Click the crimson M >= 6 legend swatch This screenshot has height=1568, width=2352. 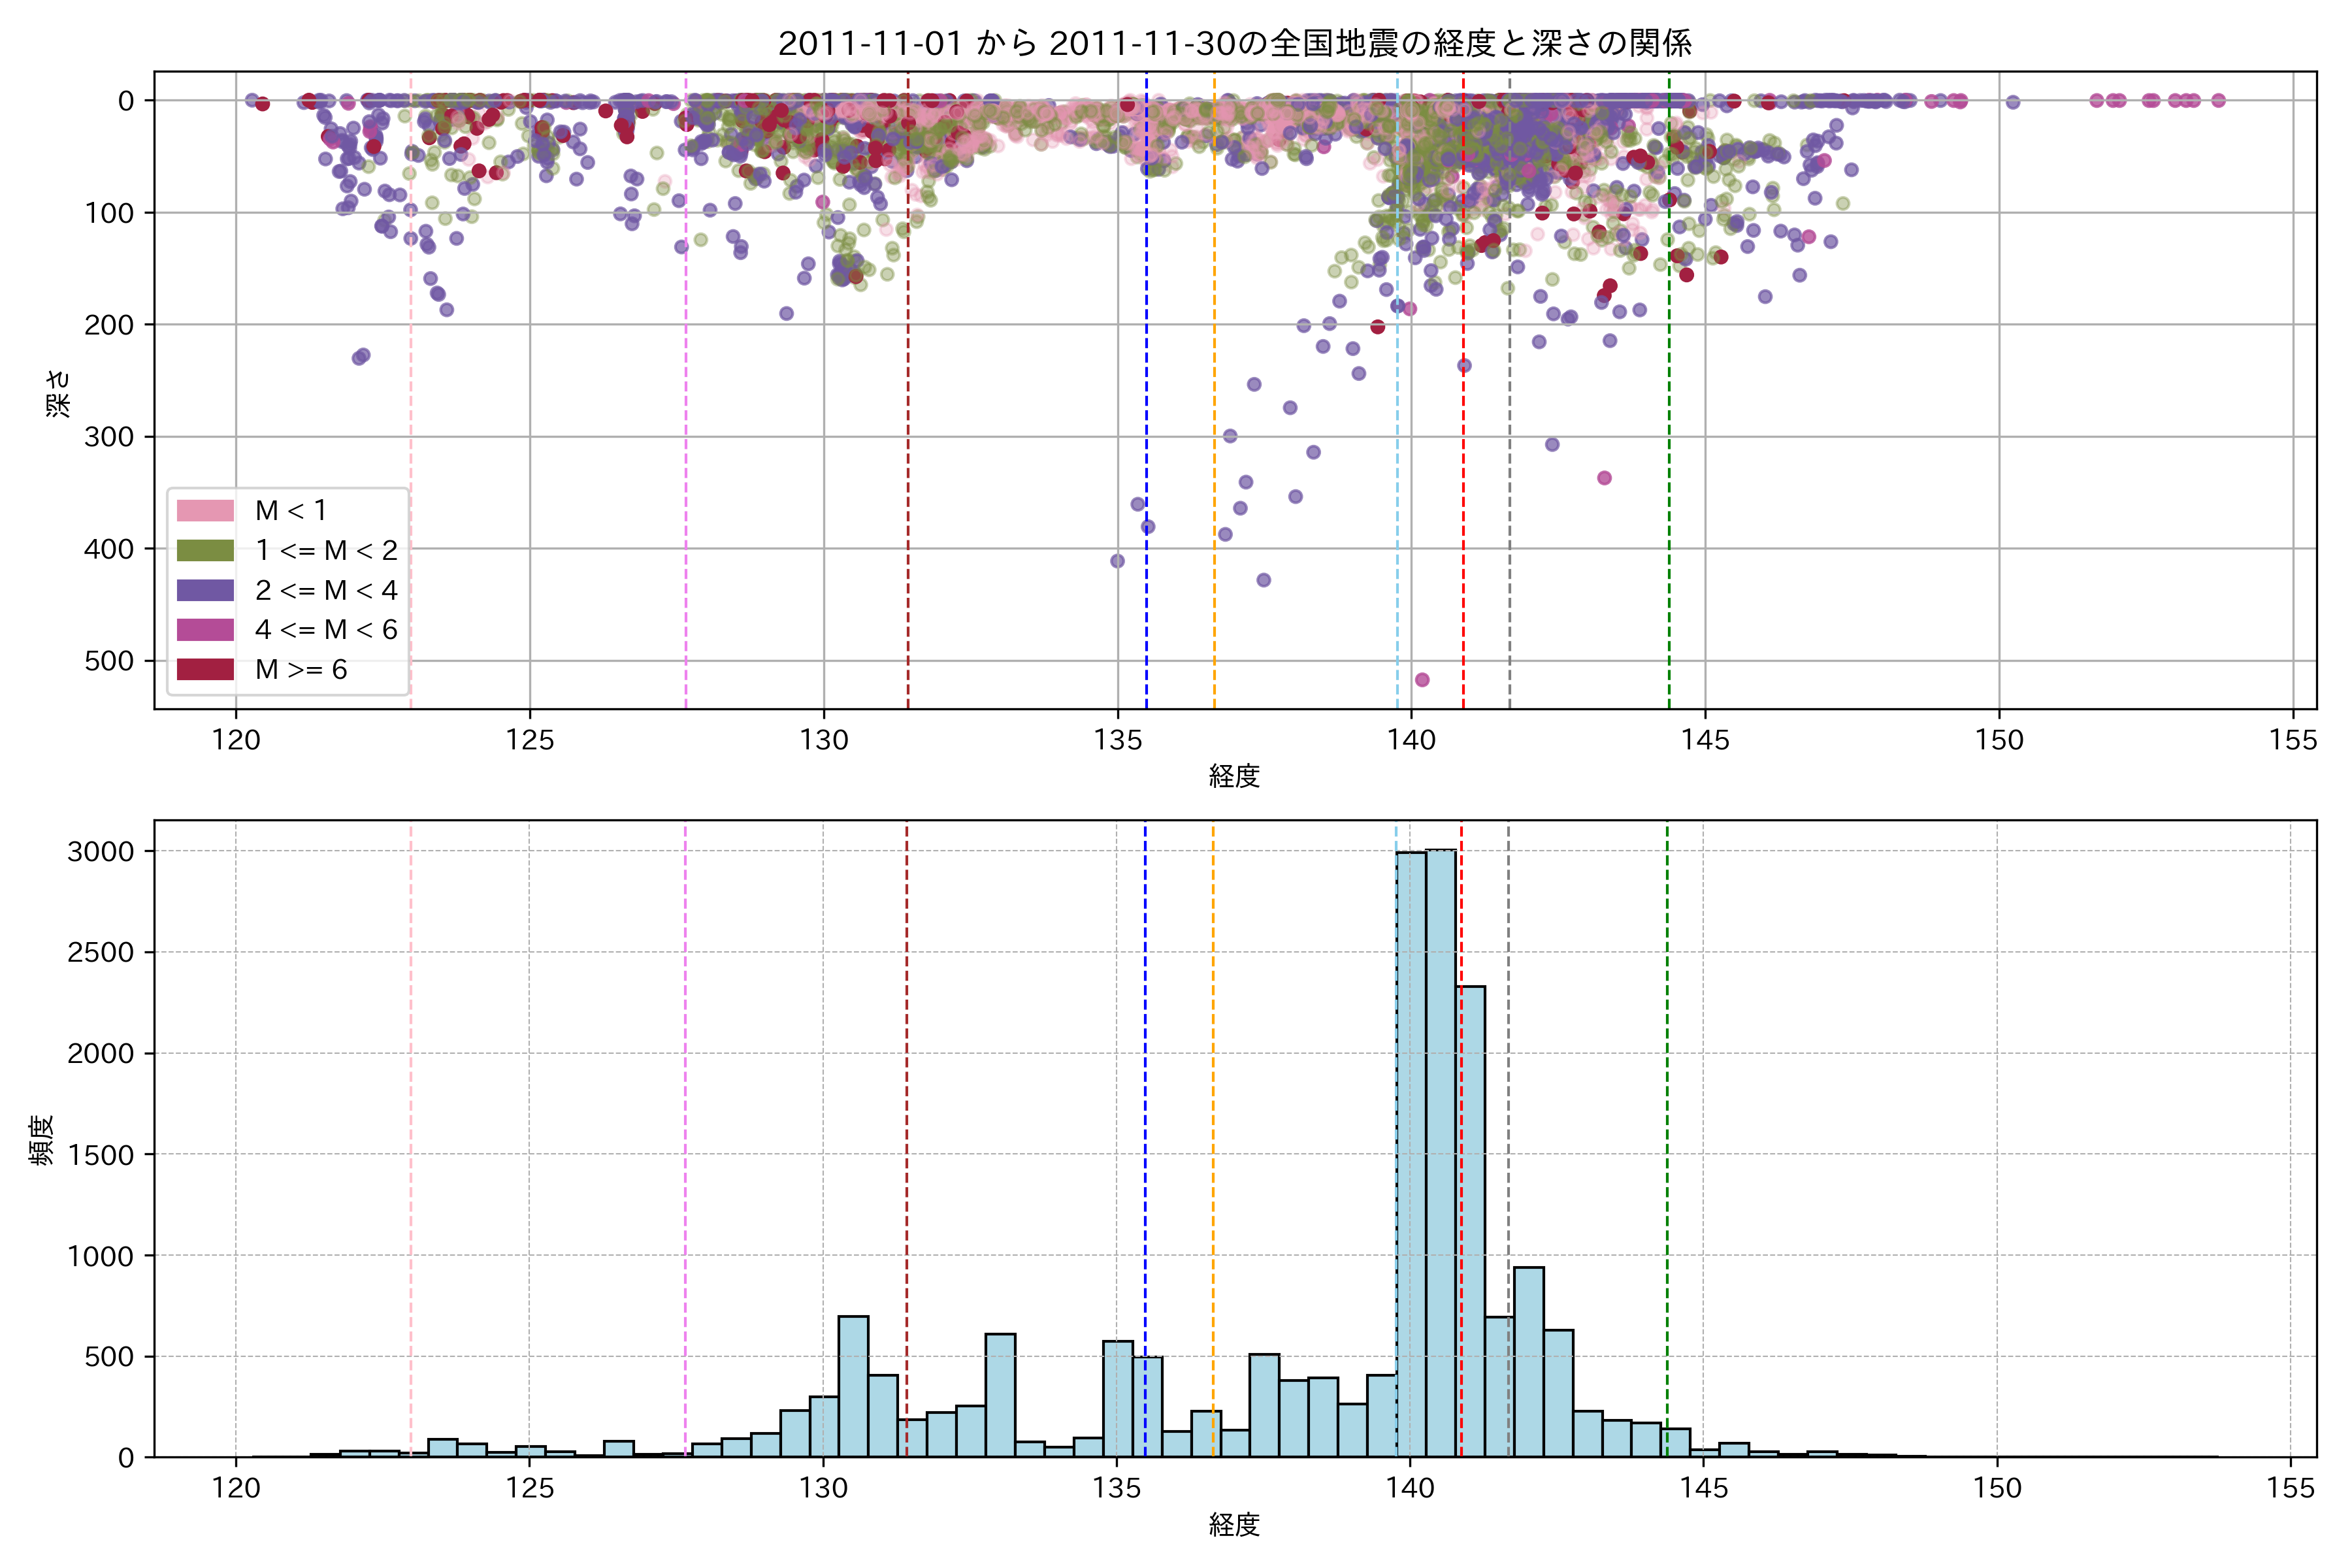(205, 669)
